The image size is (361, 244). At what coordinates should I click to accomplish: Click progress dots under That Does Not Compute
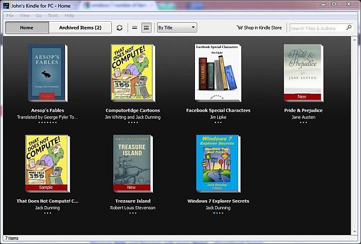pyautogui.click(x=48, y=213)
